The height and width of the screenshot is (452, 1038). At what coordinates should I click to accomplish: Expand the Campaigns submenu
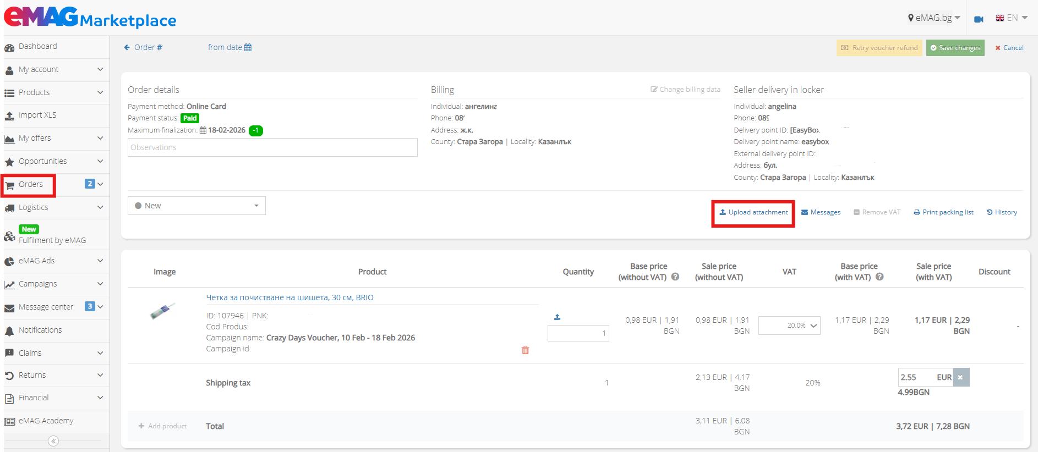tap(100, 284)
